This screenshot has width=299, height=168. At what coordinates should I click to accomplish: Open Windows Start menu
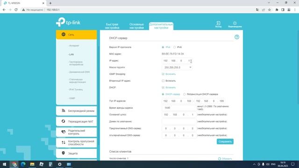4,164
